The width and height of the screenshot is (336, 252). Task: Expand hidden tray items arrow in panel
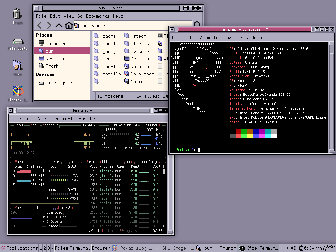287,248
